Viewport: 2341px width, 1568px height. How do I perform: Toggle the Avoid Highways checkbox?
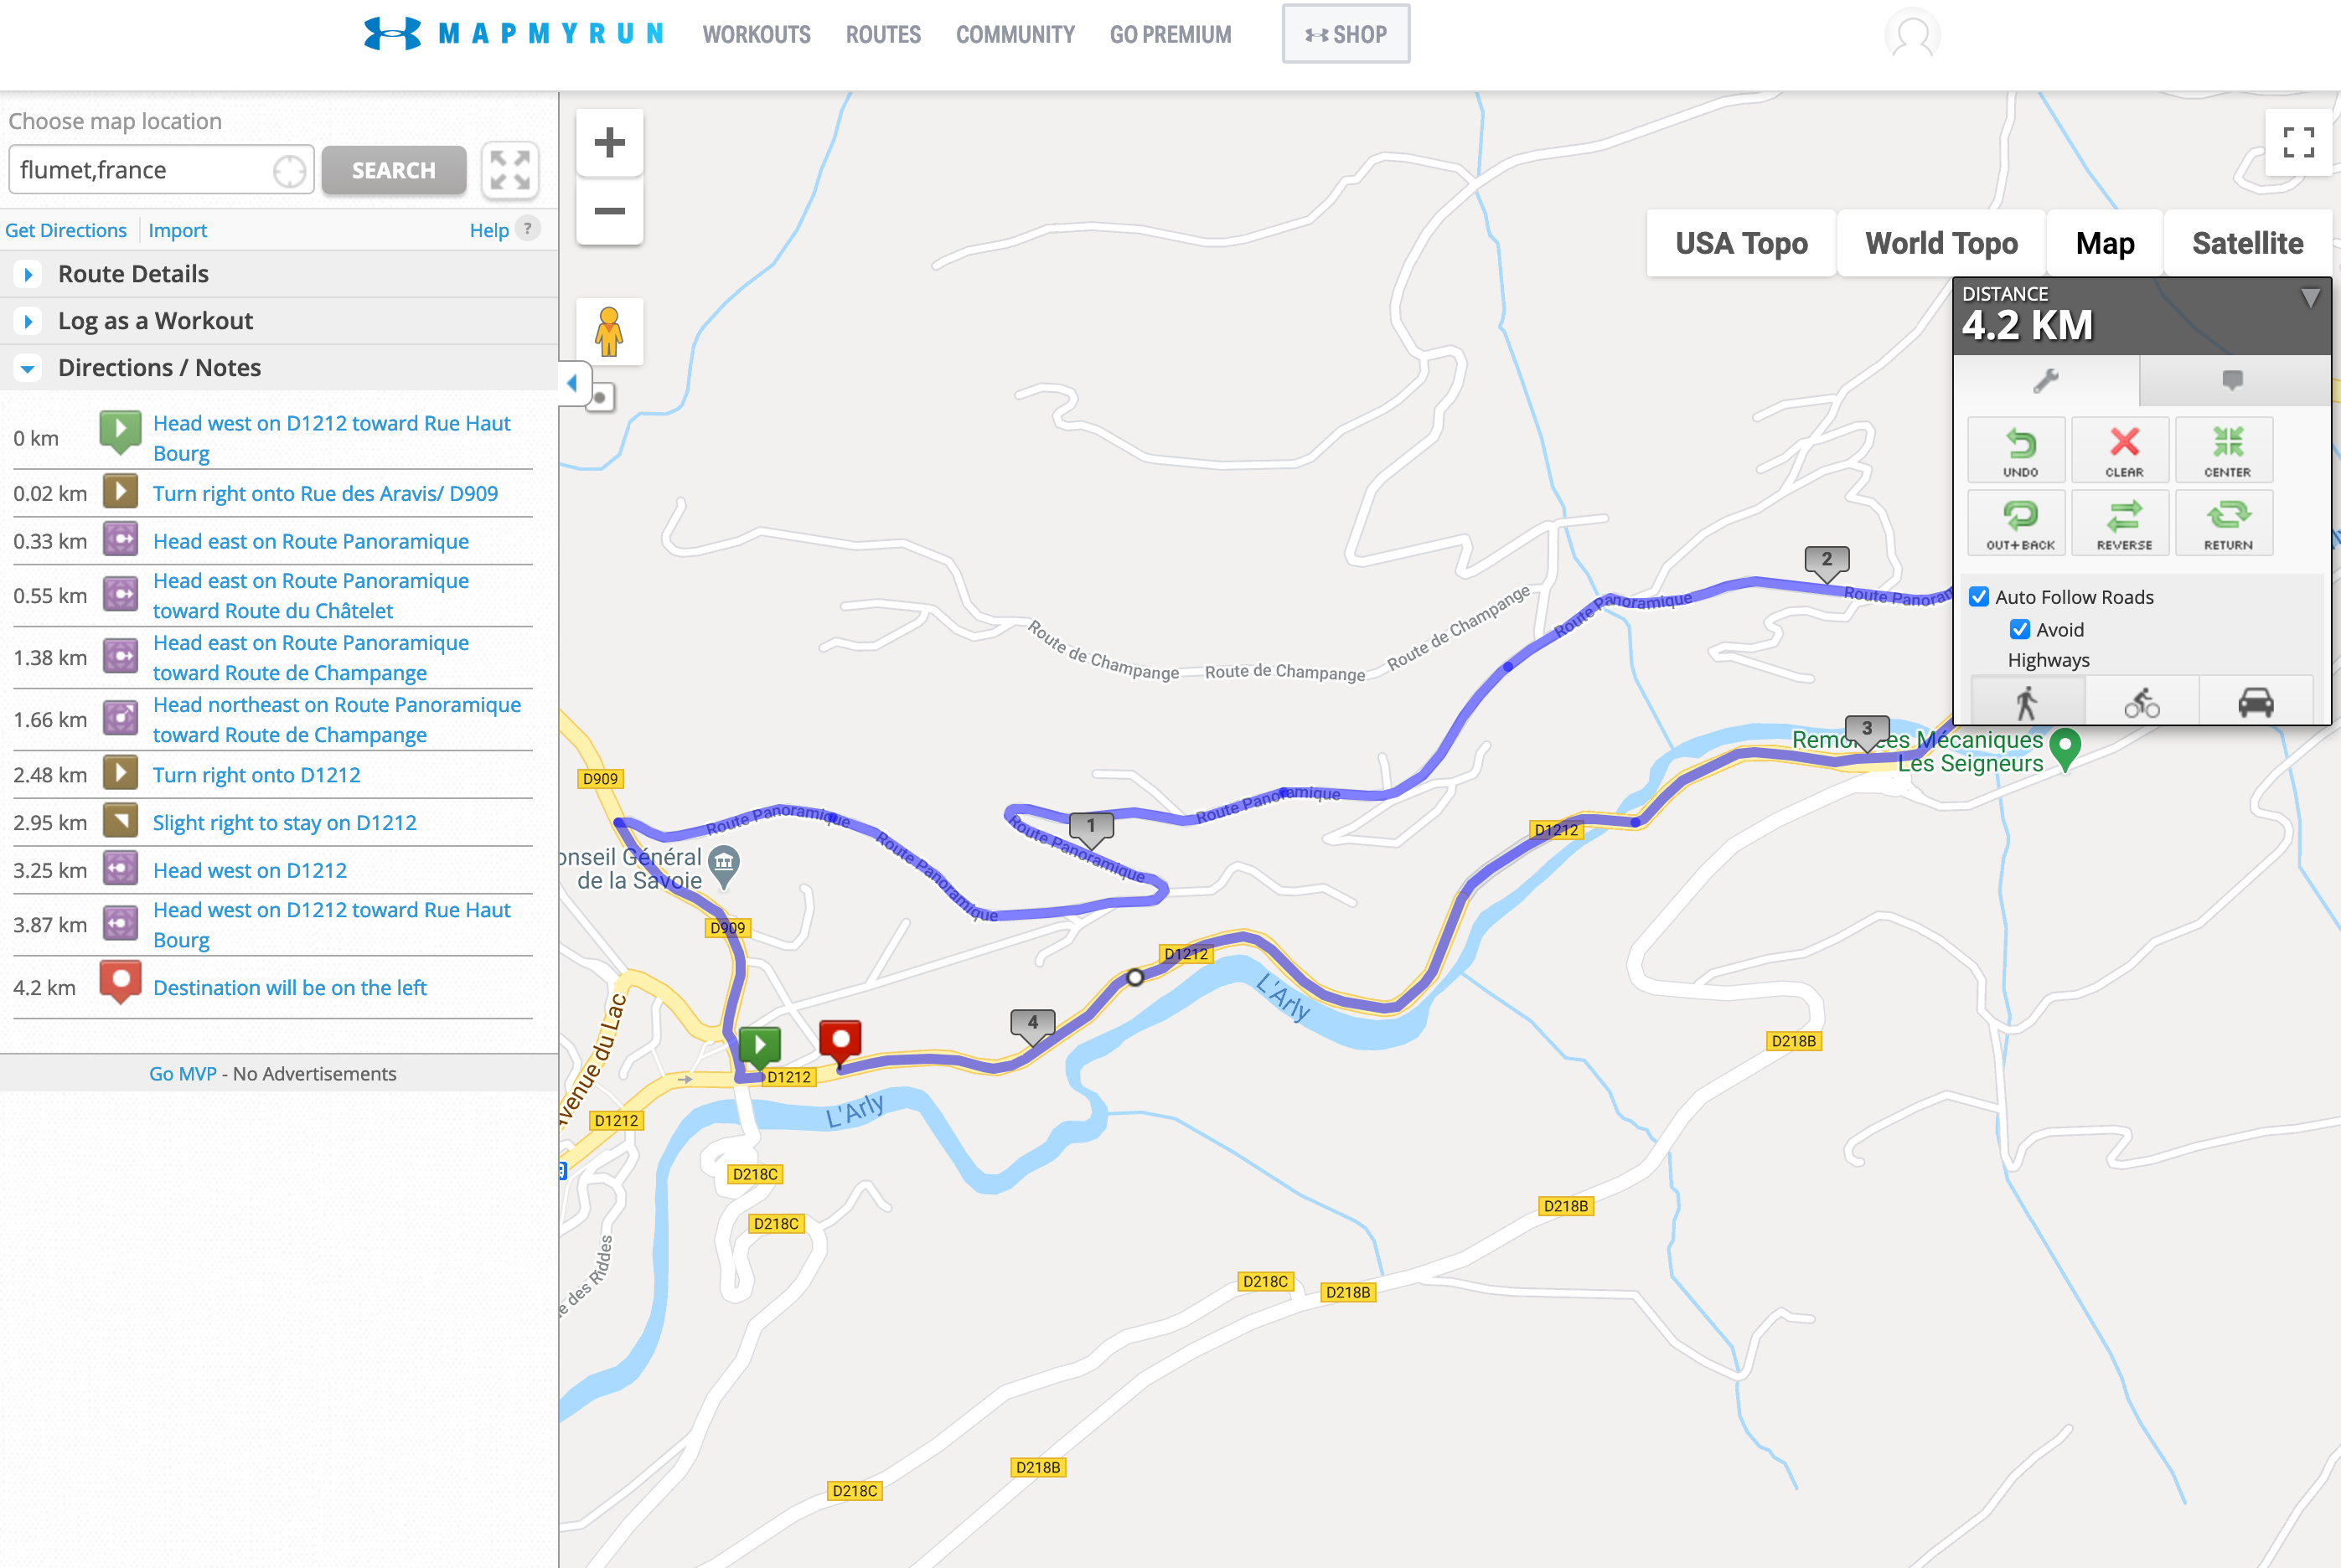click(2019, 630)
